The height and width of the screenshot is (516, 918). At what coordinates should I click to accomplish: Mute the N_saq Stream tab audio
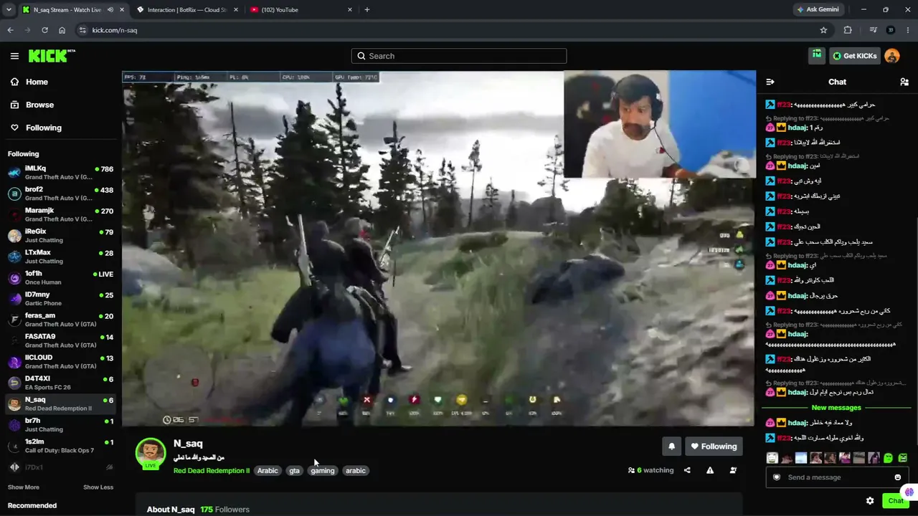pyautogui.click(x=110, y=10)
